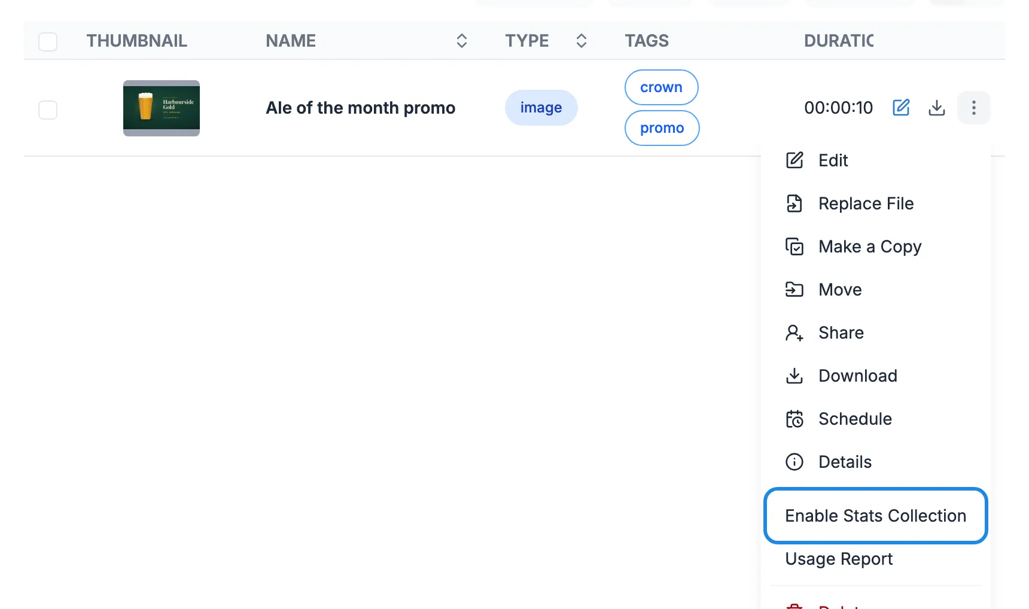The width and height of the screenshot is (1029, 609).
Task: Click the download icon beside the duration
Action: [937, 108]
